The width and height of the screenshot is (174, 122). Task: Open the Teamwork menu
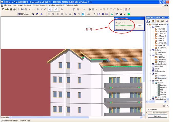pyautogui.click(x=44, y=5)
